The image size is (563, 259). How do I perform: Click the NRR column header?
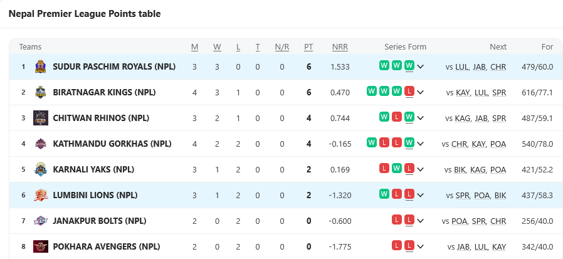(x=340, y=47)
